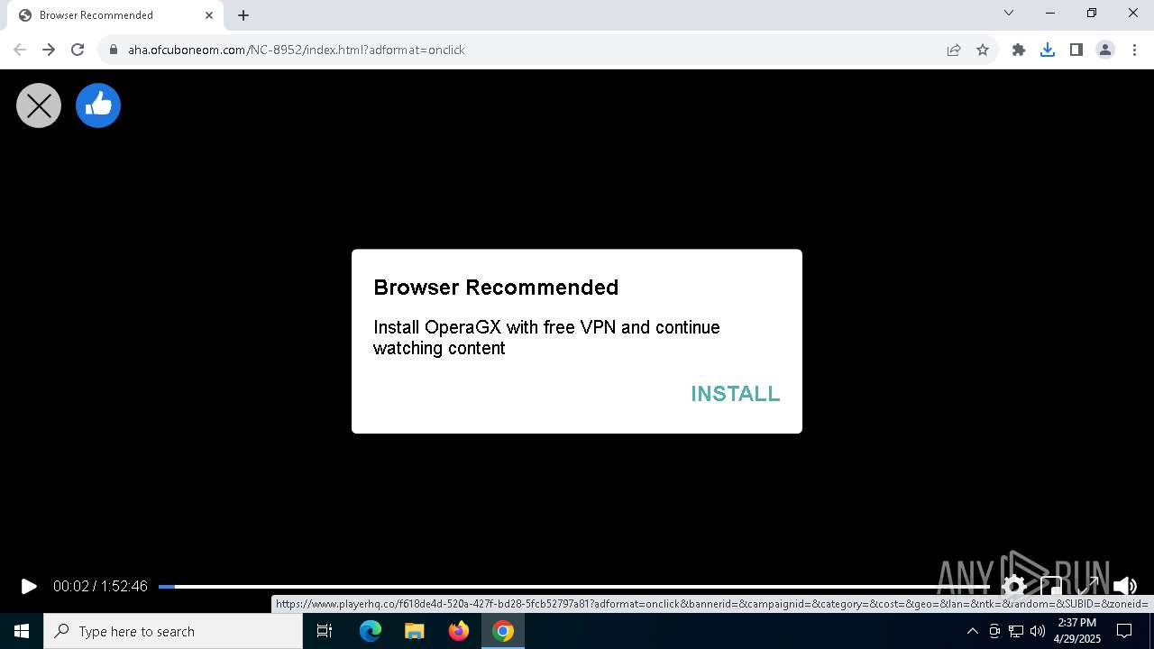View site info via the lock icon

pyautogui.click(x=114, y=50)
